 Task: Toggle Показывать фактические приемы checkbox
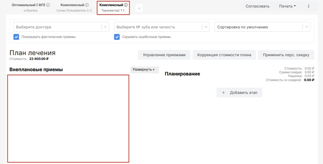tap(16, 37)
